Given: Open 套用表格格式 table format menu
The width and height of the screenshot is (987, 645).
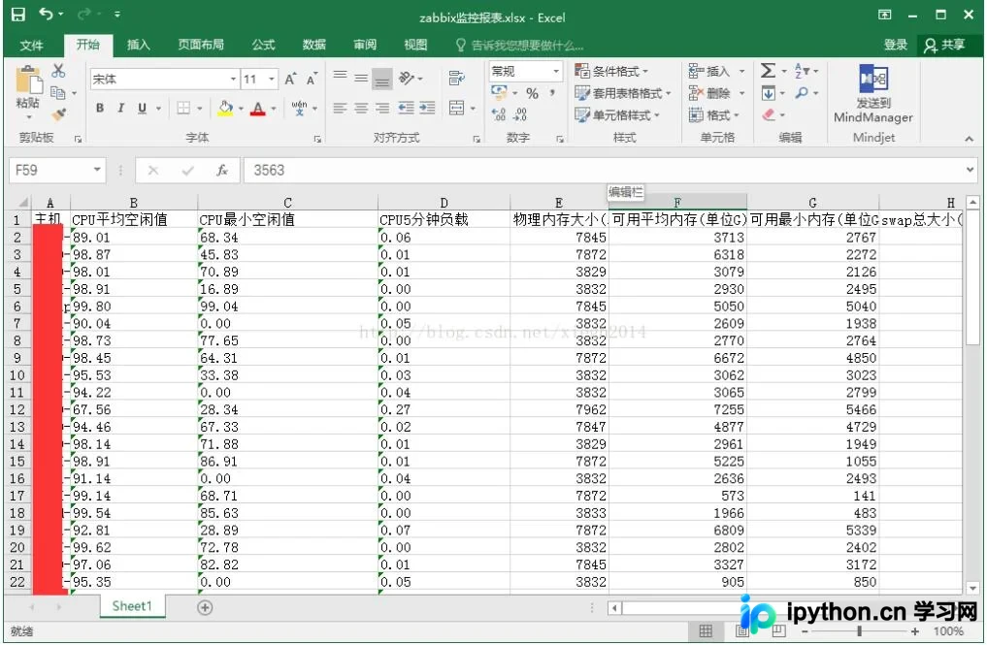Looking at the screenshot, I should coord(622,93).
